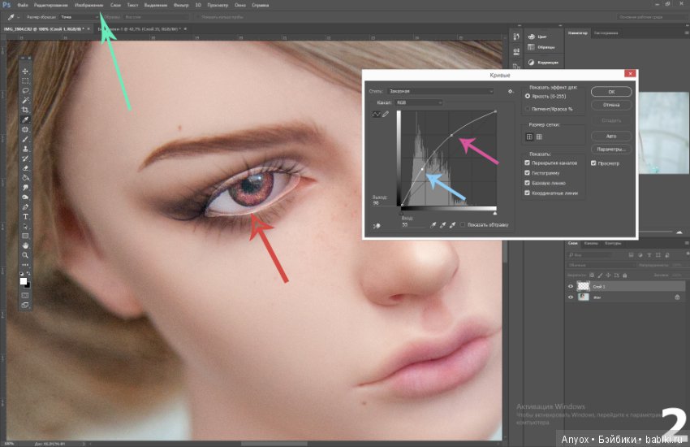Pick the white point eyedropper in Curves
The width and height of the screenshot is (690, 447).
tap(452, 225)
